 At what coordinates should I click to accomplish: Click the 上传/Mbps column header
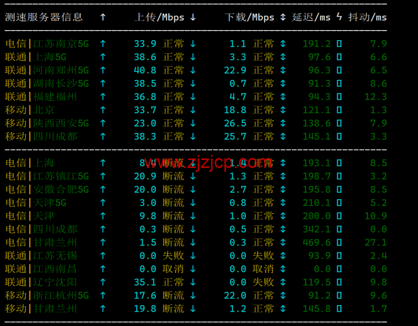tap(159, 17)
